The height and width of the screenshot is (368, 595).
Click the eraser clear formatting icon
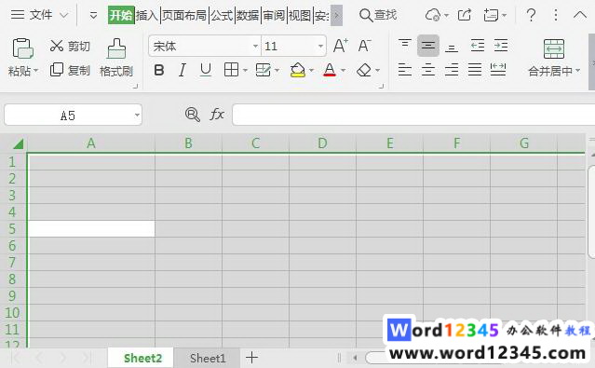[x=364, y=70]
